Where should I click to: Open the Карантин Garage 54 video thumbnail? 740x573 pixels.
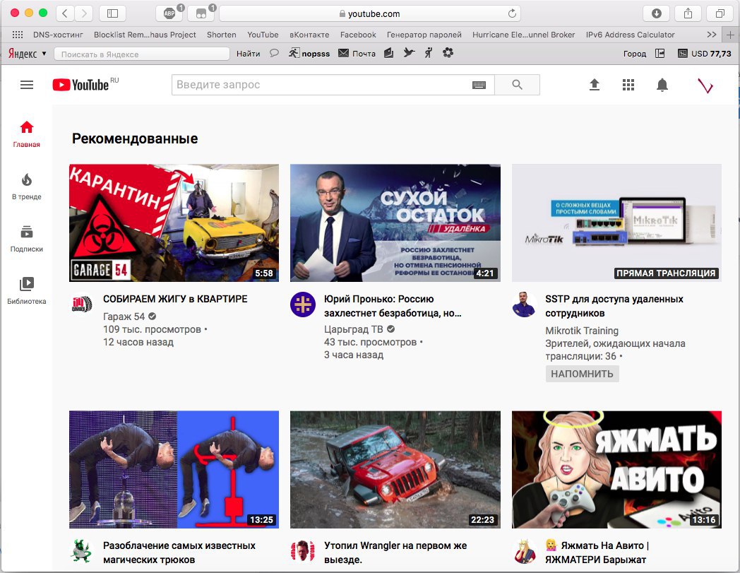coord(174,223)
